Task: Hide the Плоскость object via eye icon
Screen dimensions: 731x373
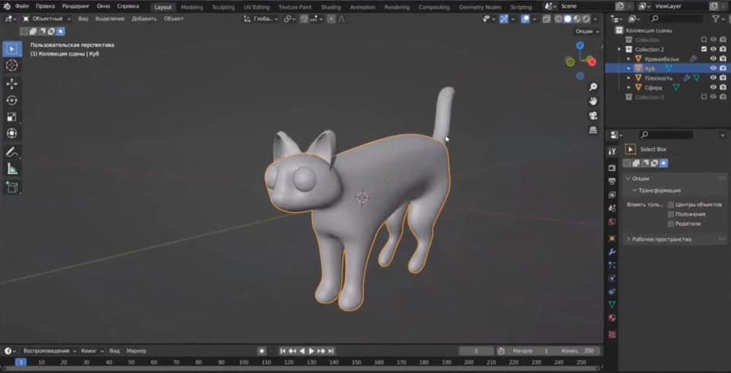Action: pyautogui.click(x=713, y=78)
